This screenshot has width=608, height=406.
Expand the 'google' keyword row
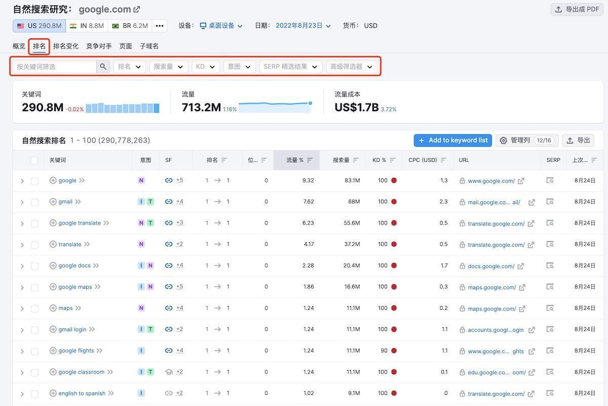pyautogui.click(x=22, y=181)
